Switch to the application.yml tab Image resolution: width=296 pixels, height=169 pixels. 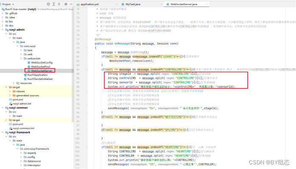[89, 4]
